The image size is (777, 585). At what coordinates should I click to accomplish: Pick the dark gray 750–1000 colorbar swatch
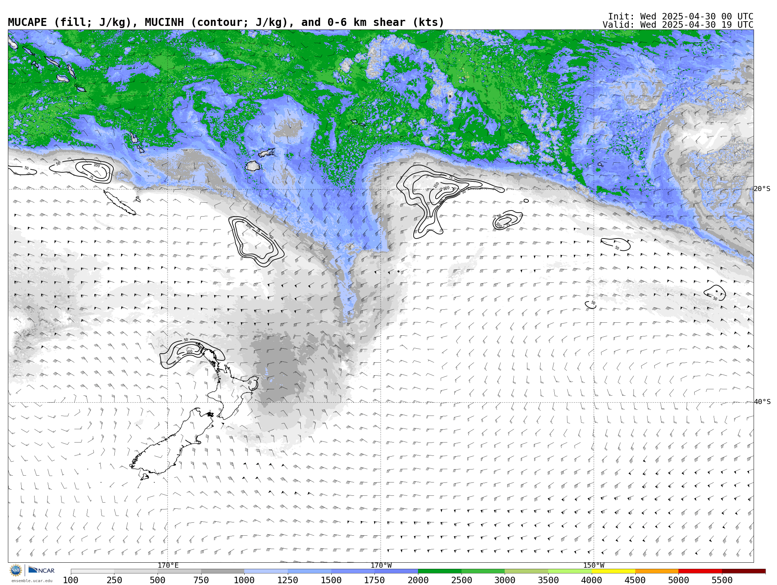tap(223, 571)
